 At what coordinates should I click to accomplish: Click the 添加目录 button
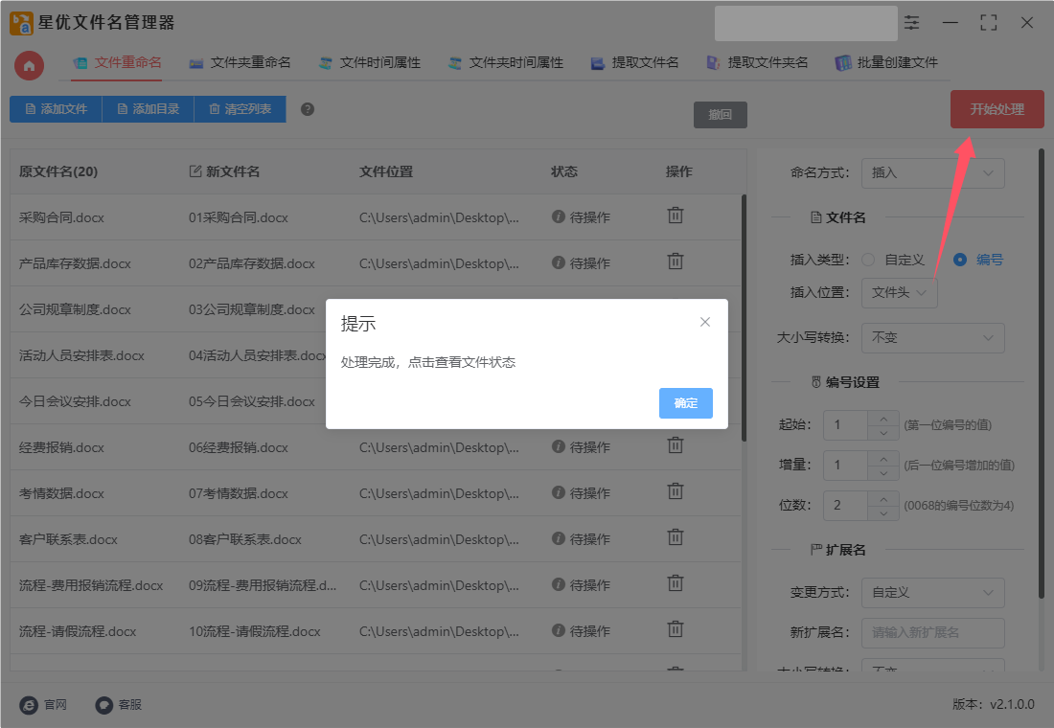tap(148, 109)
